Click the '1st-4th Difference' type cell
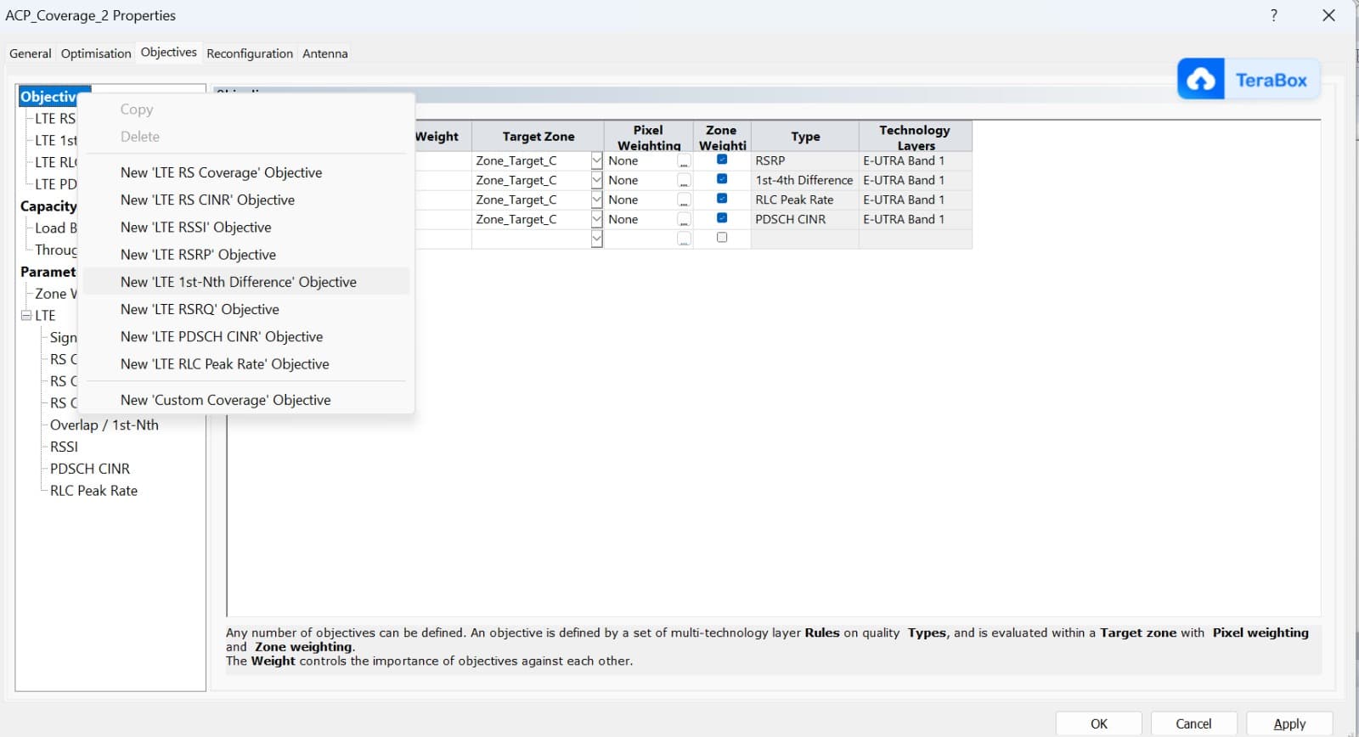 click(x=805, y=180)
